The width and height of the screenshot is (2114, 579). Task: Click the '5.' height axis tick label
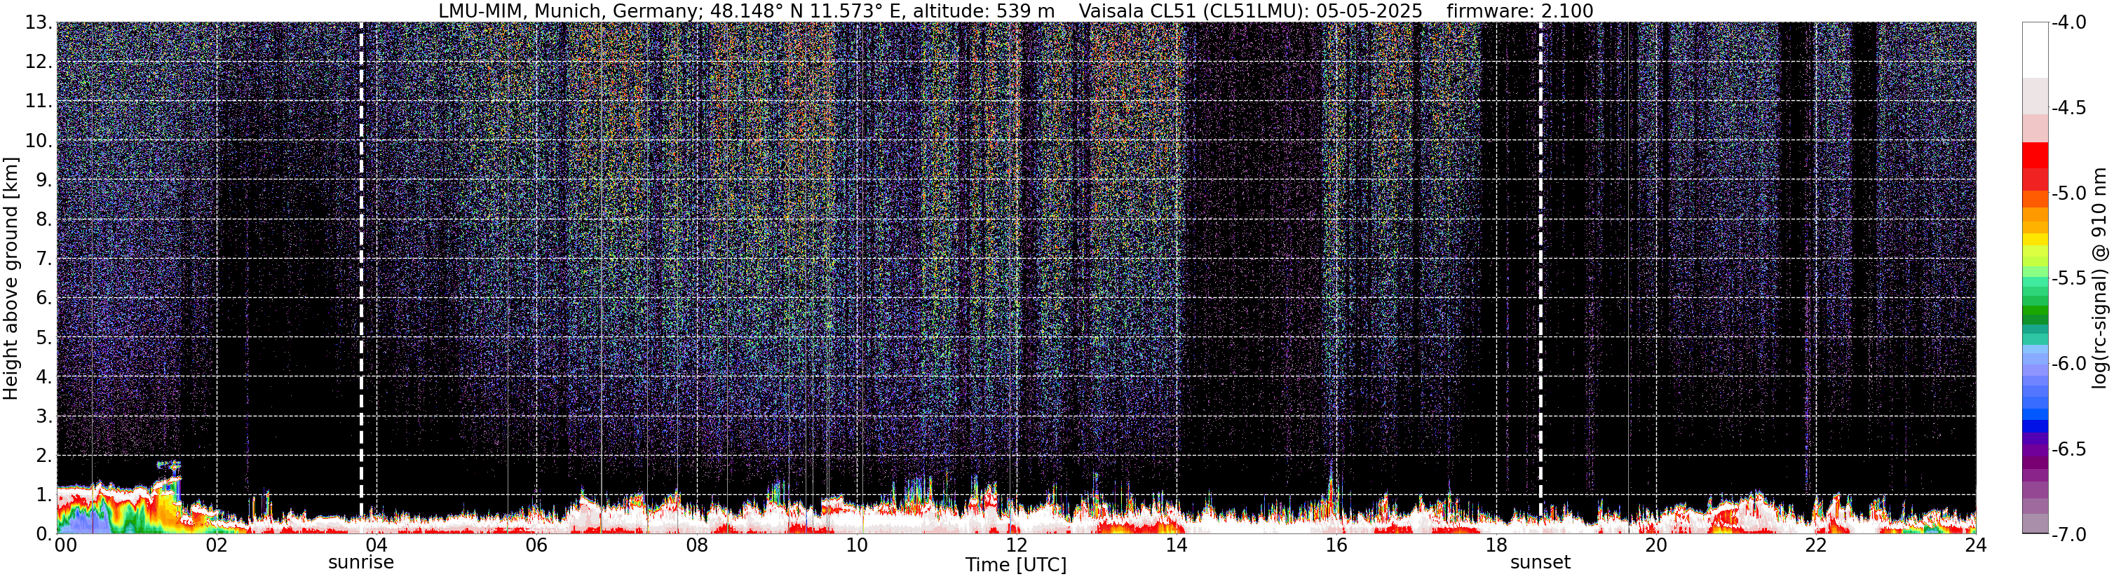click(x=43, y=337)
